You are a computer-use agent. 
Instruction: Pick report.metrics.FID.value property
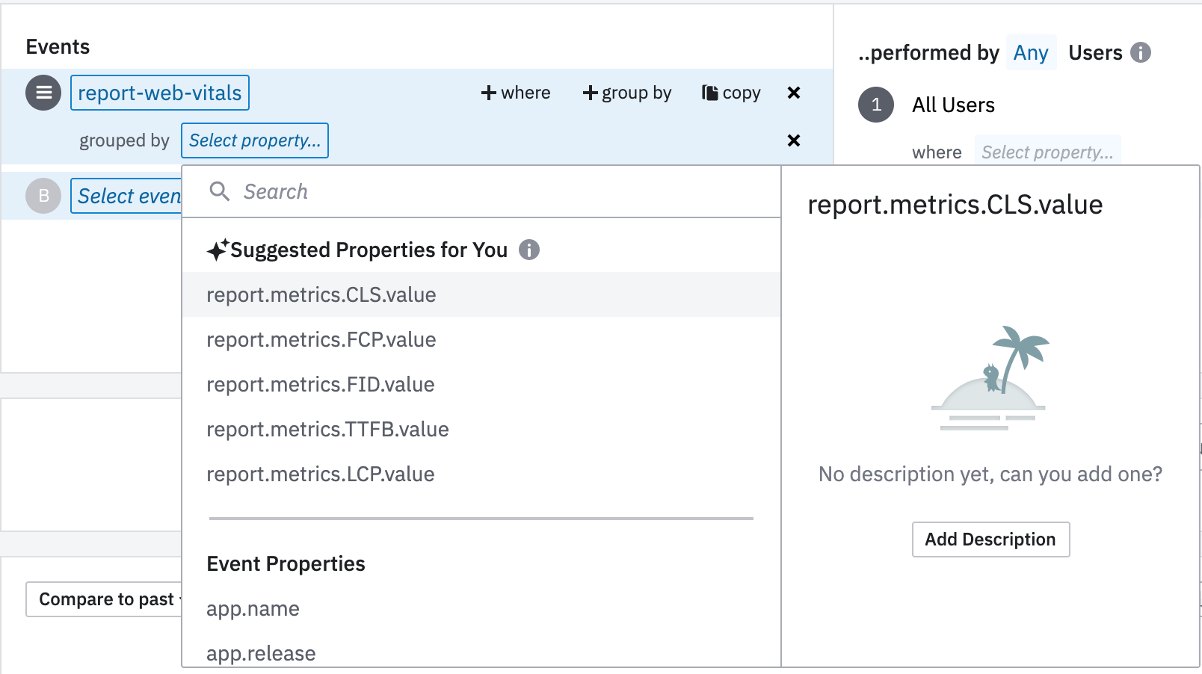point(321,384)
